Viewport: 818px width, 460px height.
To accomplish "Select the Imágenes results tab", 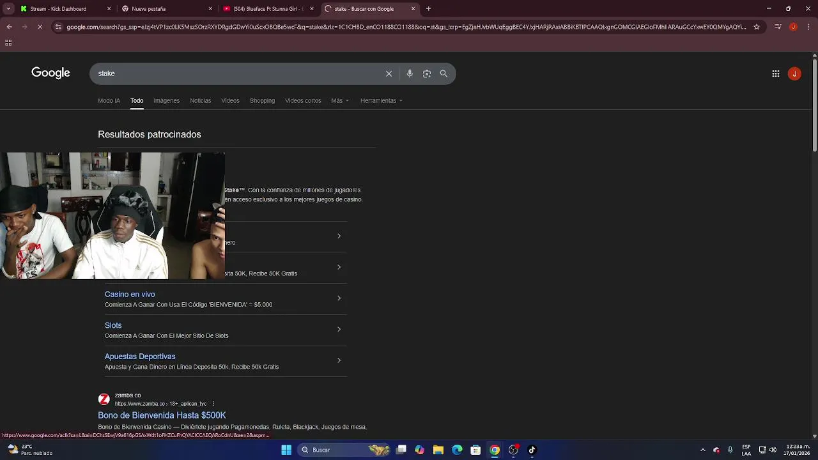I will click(x=166, y=100).
